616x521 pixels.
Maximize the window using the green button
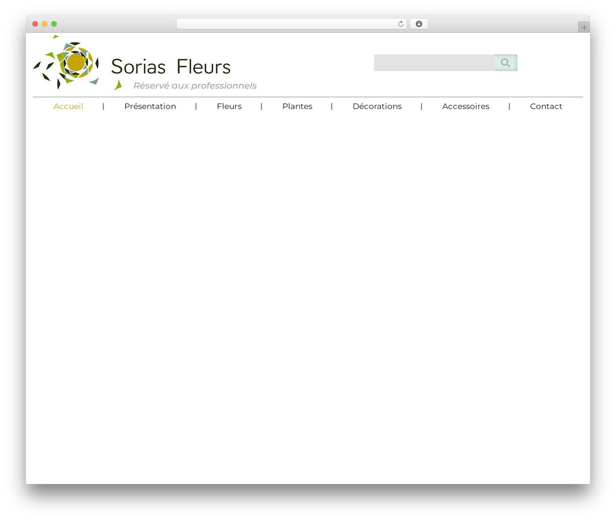[54, 24]
